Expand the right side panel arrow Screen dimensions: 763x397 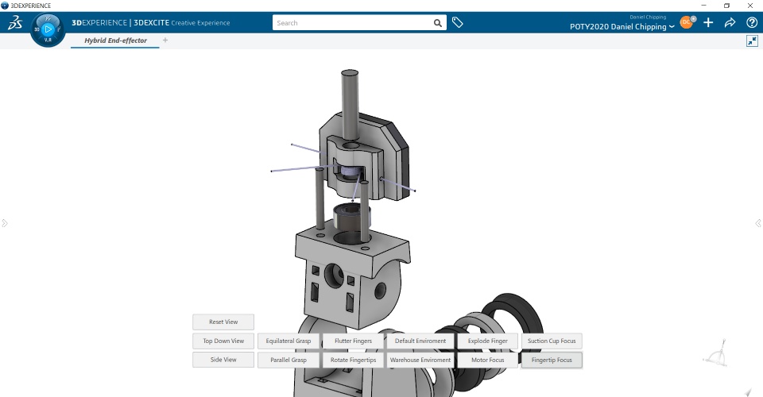(758, 223)
